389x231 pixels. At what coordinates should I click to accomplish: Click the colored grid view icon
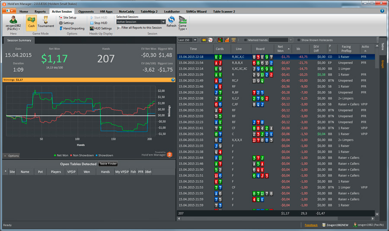point(220,40)
